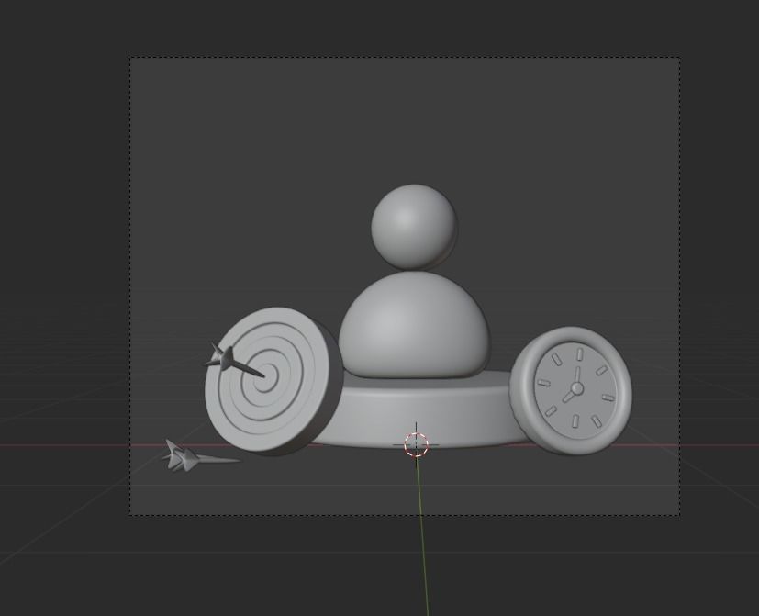Image resolution: width=759 pixels, height=616 pixels.
Task: Click the clock hands' center hub
Action: (577, 388)
